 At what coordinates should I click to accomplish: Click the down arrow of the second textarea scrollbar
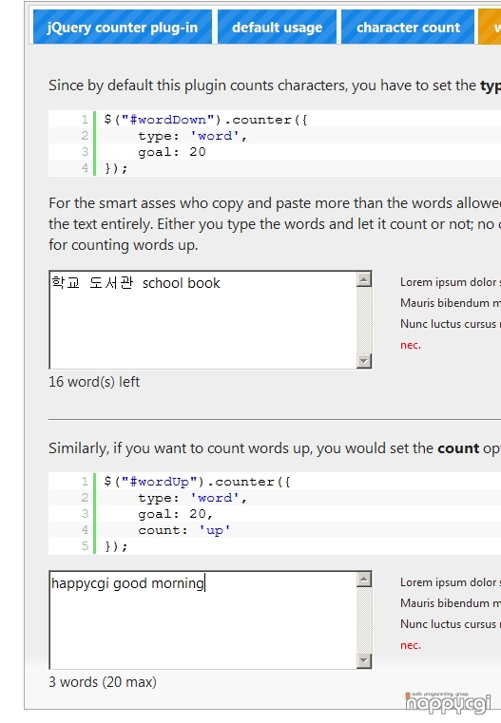(x=364, y=660)
